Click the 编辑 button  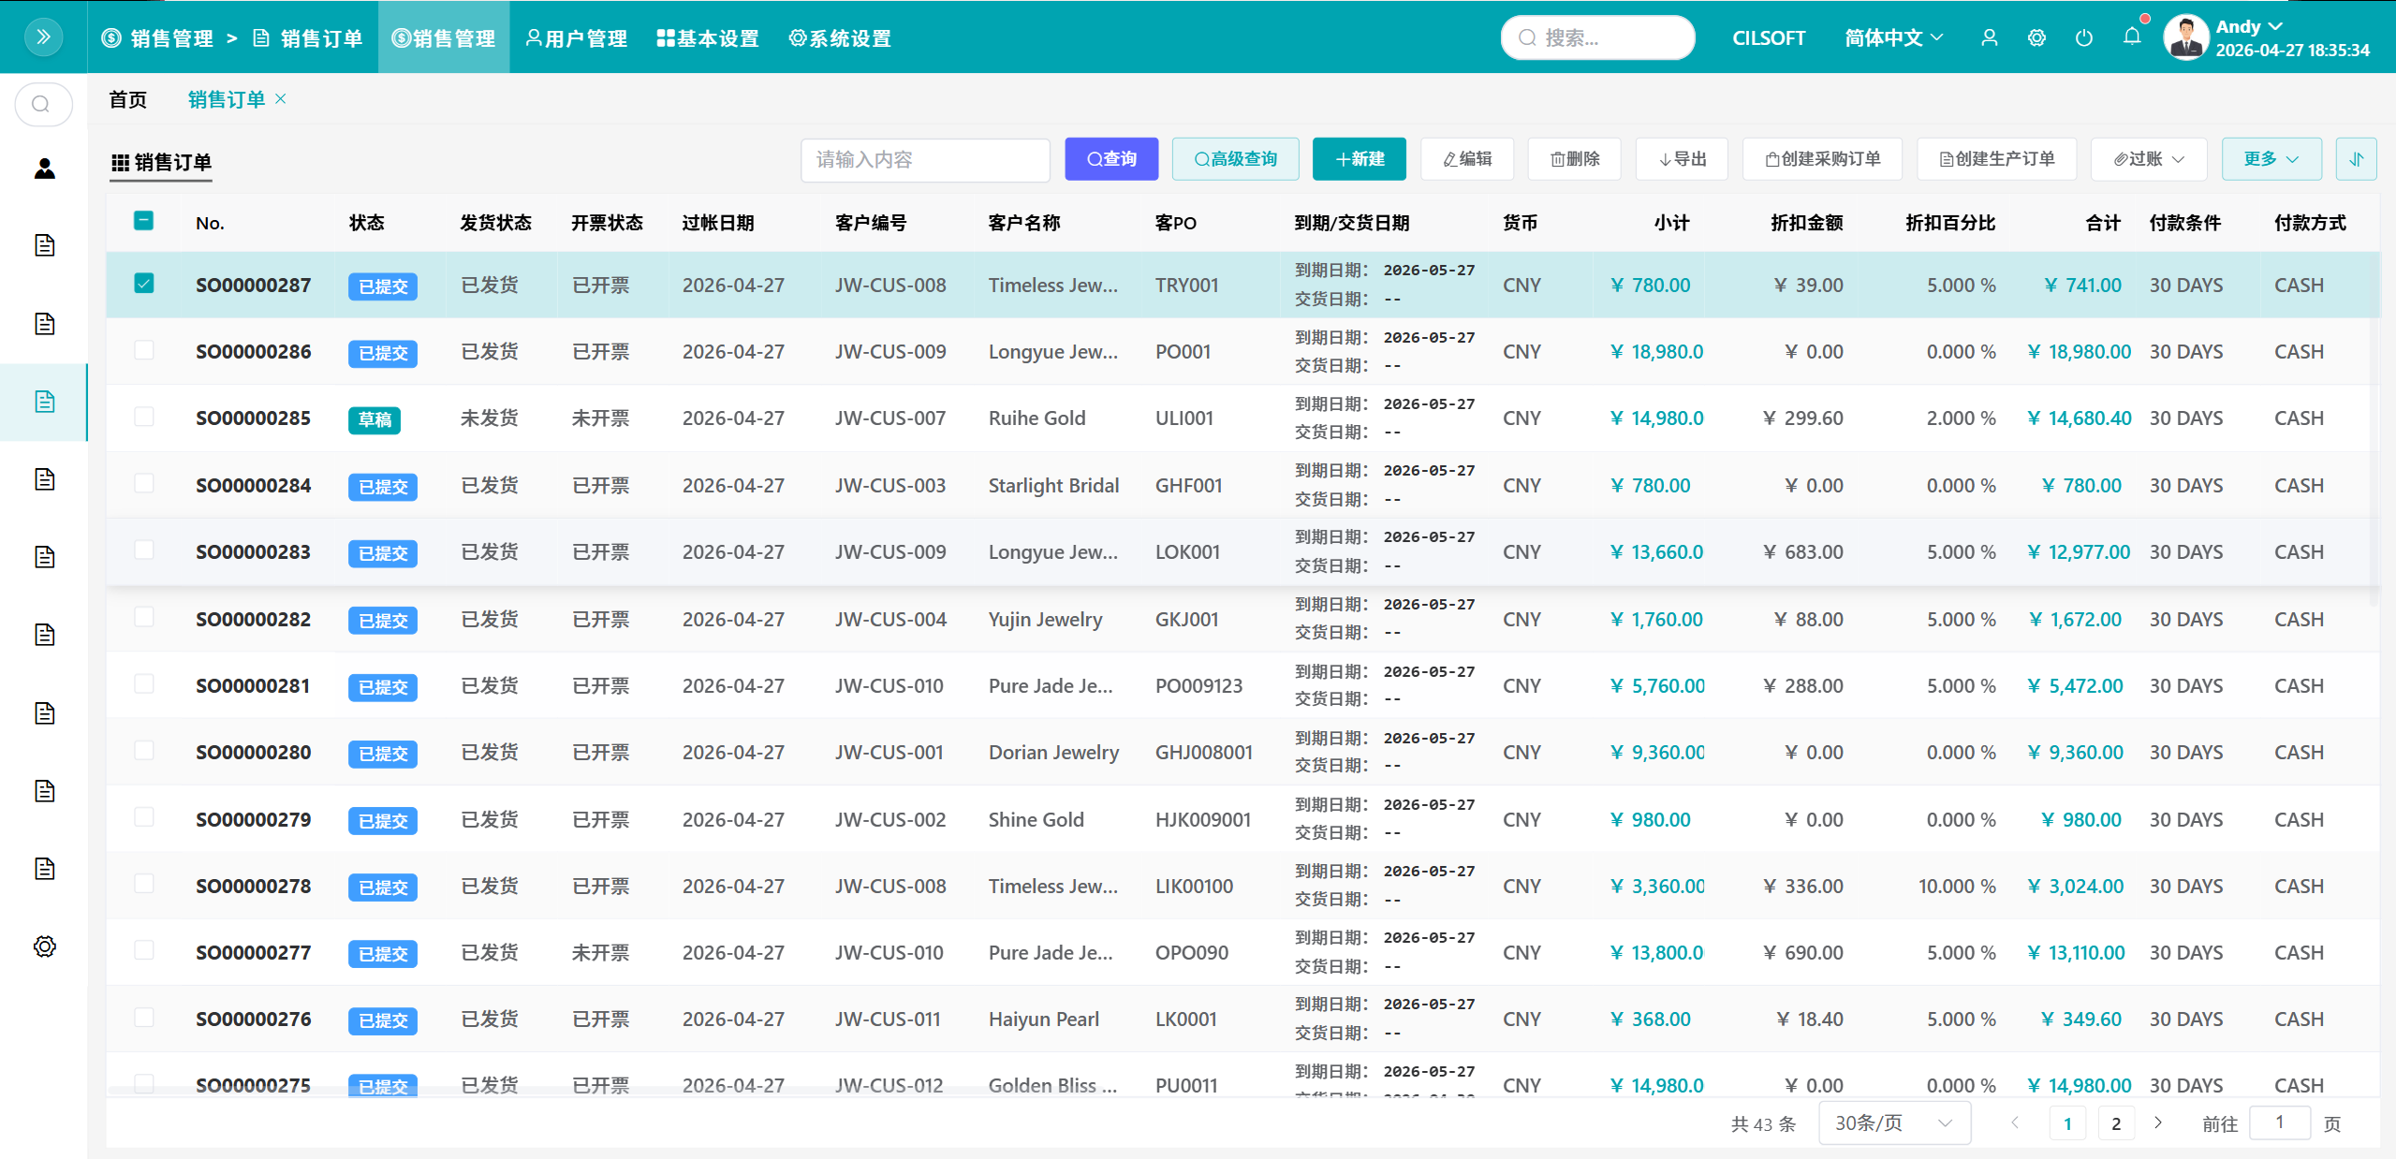[1467, 159]
